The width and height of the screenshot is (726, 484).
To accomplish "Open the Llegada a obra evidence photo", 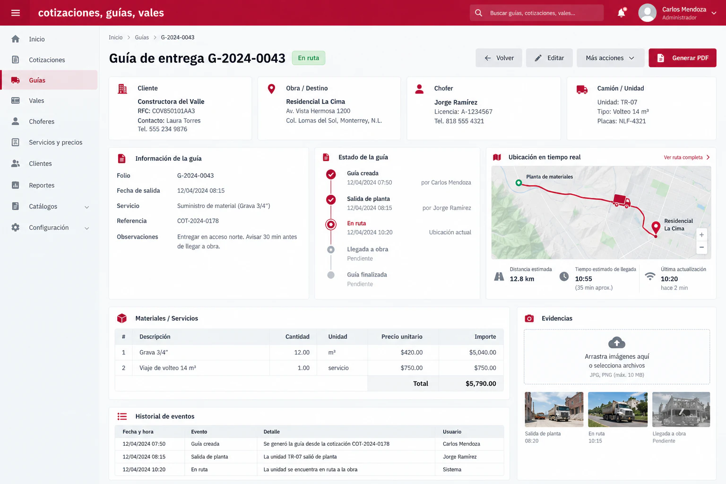I will point(681,409).
